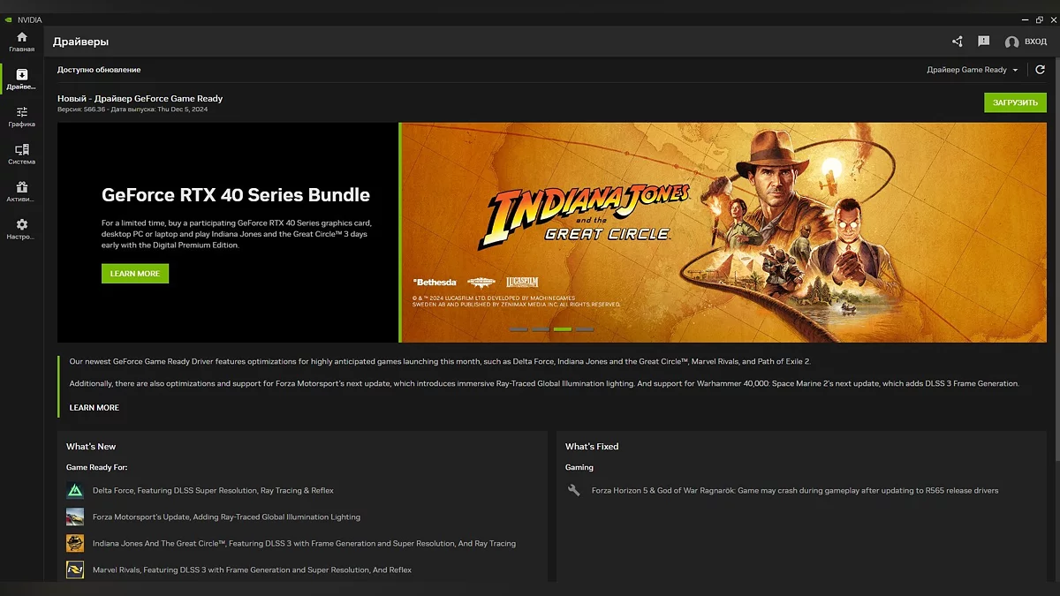Click the Marvel Rivals game icon
The height and width of the screenshot is (596, 1060).
(x=75, y=570)
